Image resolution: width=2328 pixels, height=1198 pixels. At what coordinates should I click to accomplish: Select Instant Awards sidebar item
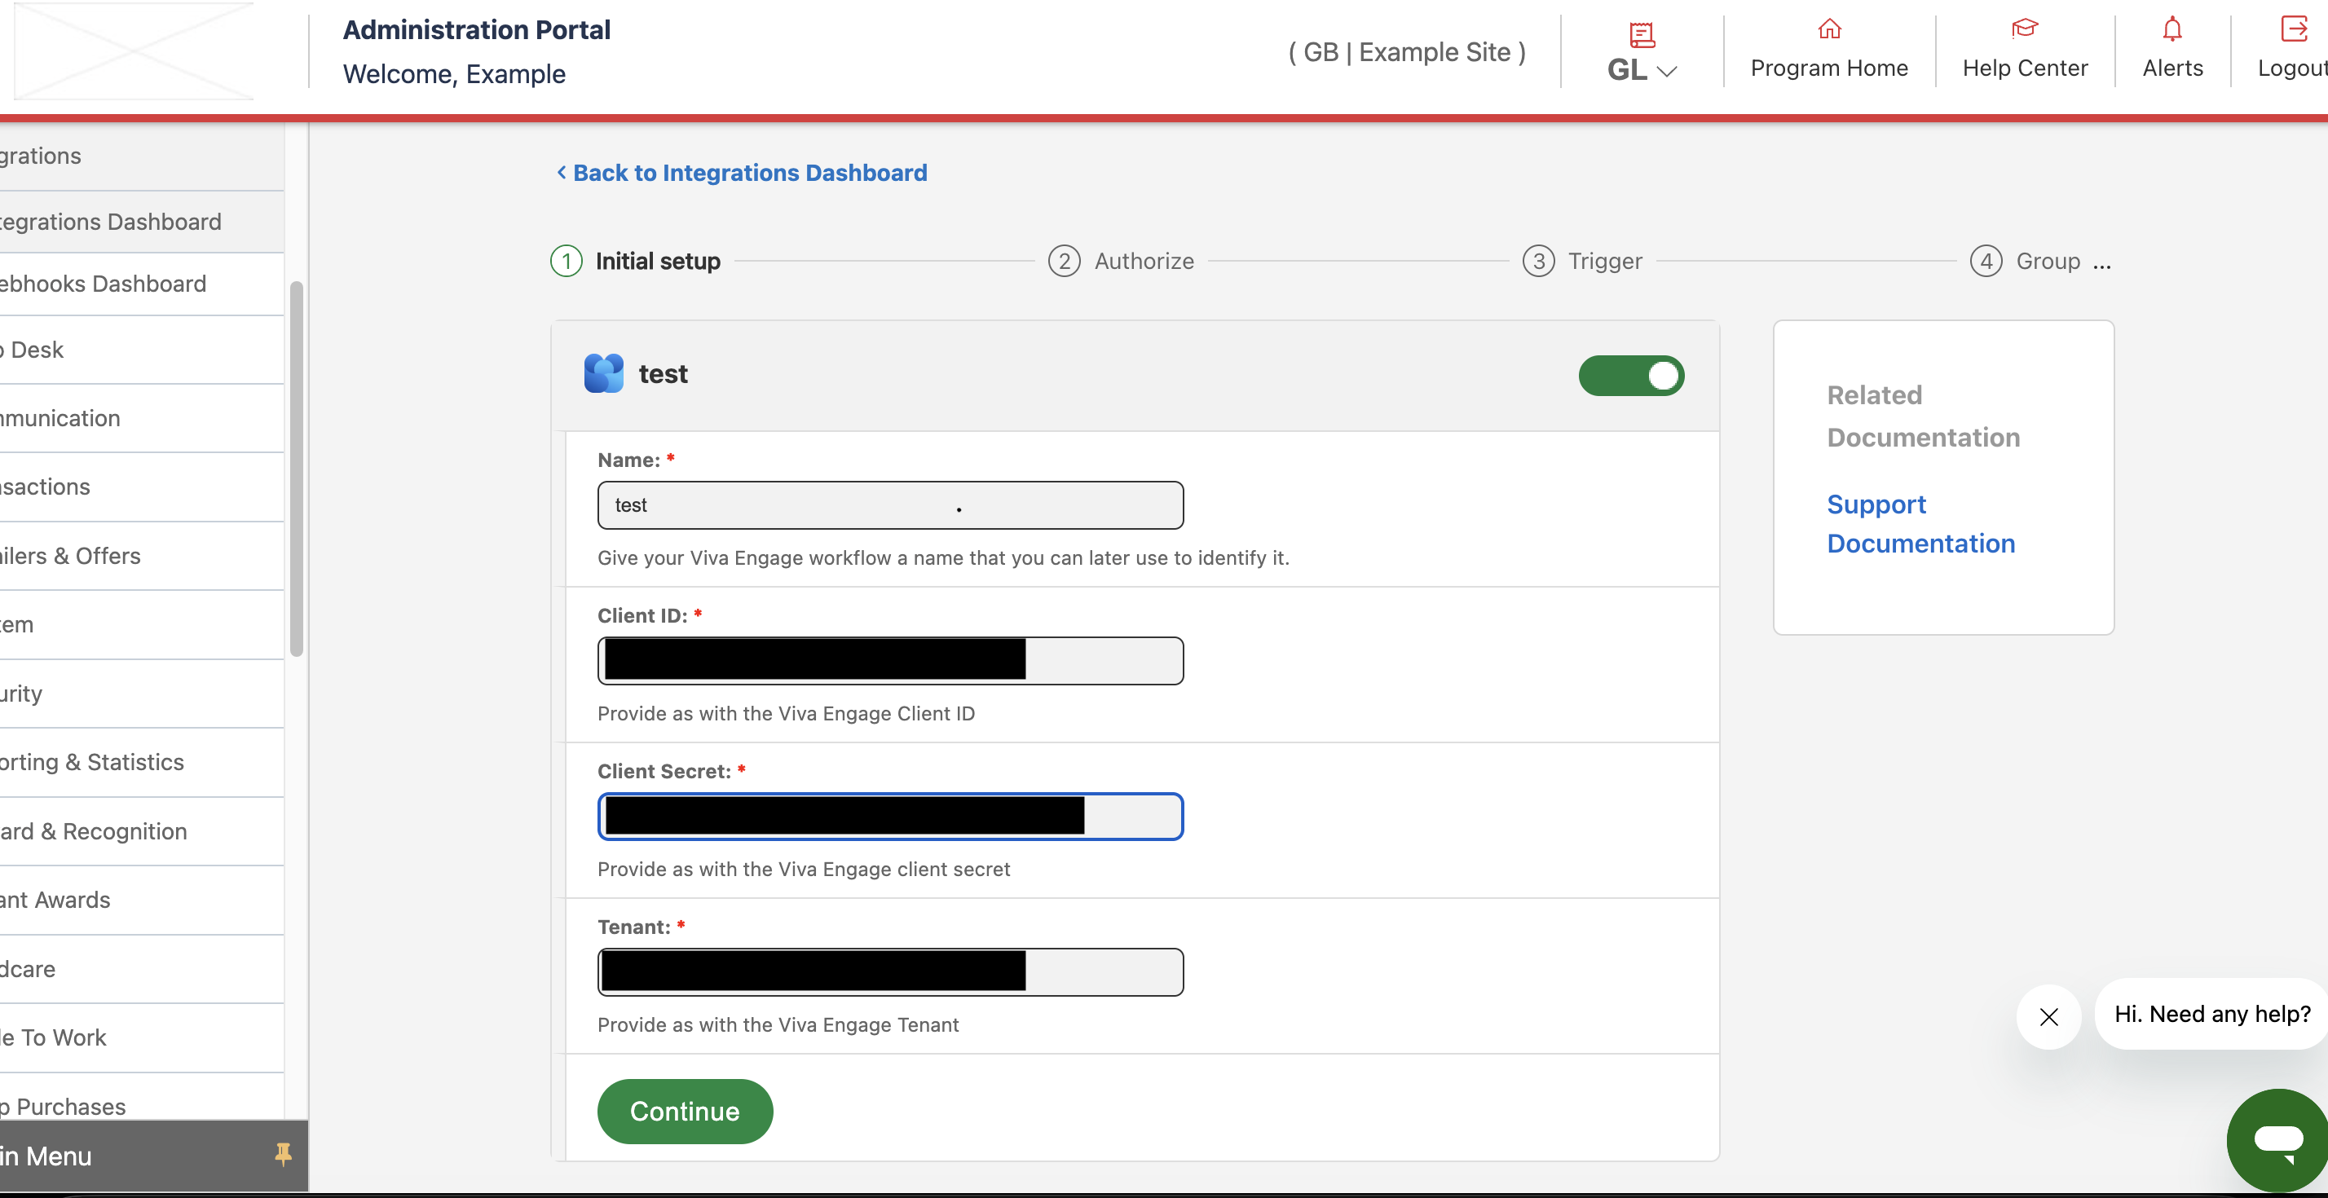(x=142, y=900)
